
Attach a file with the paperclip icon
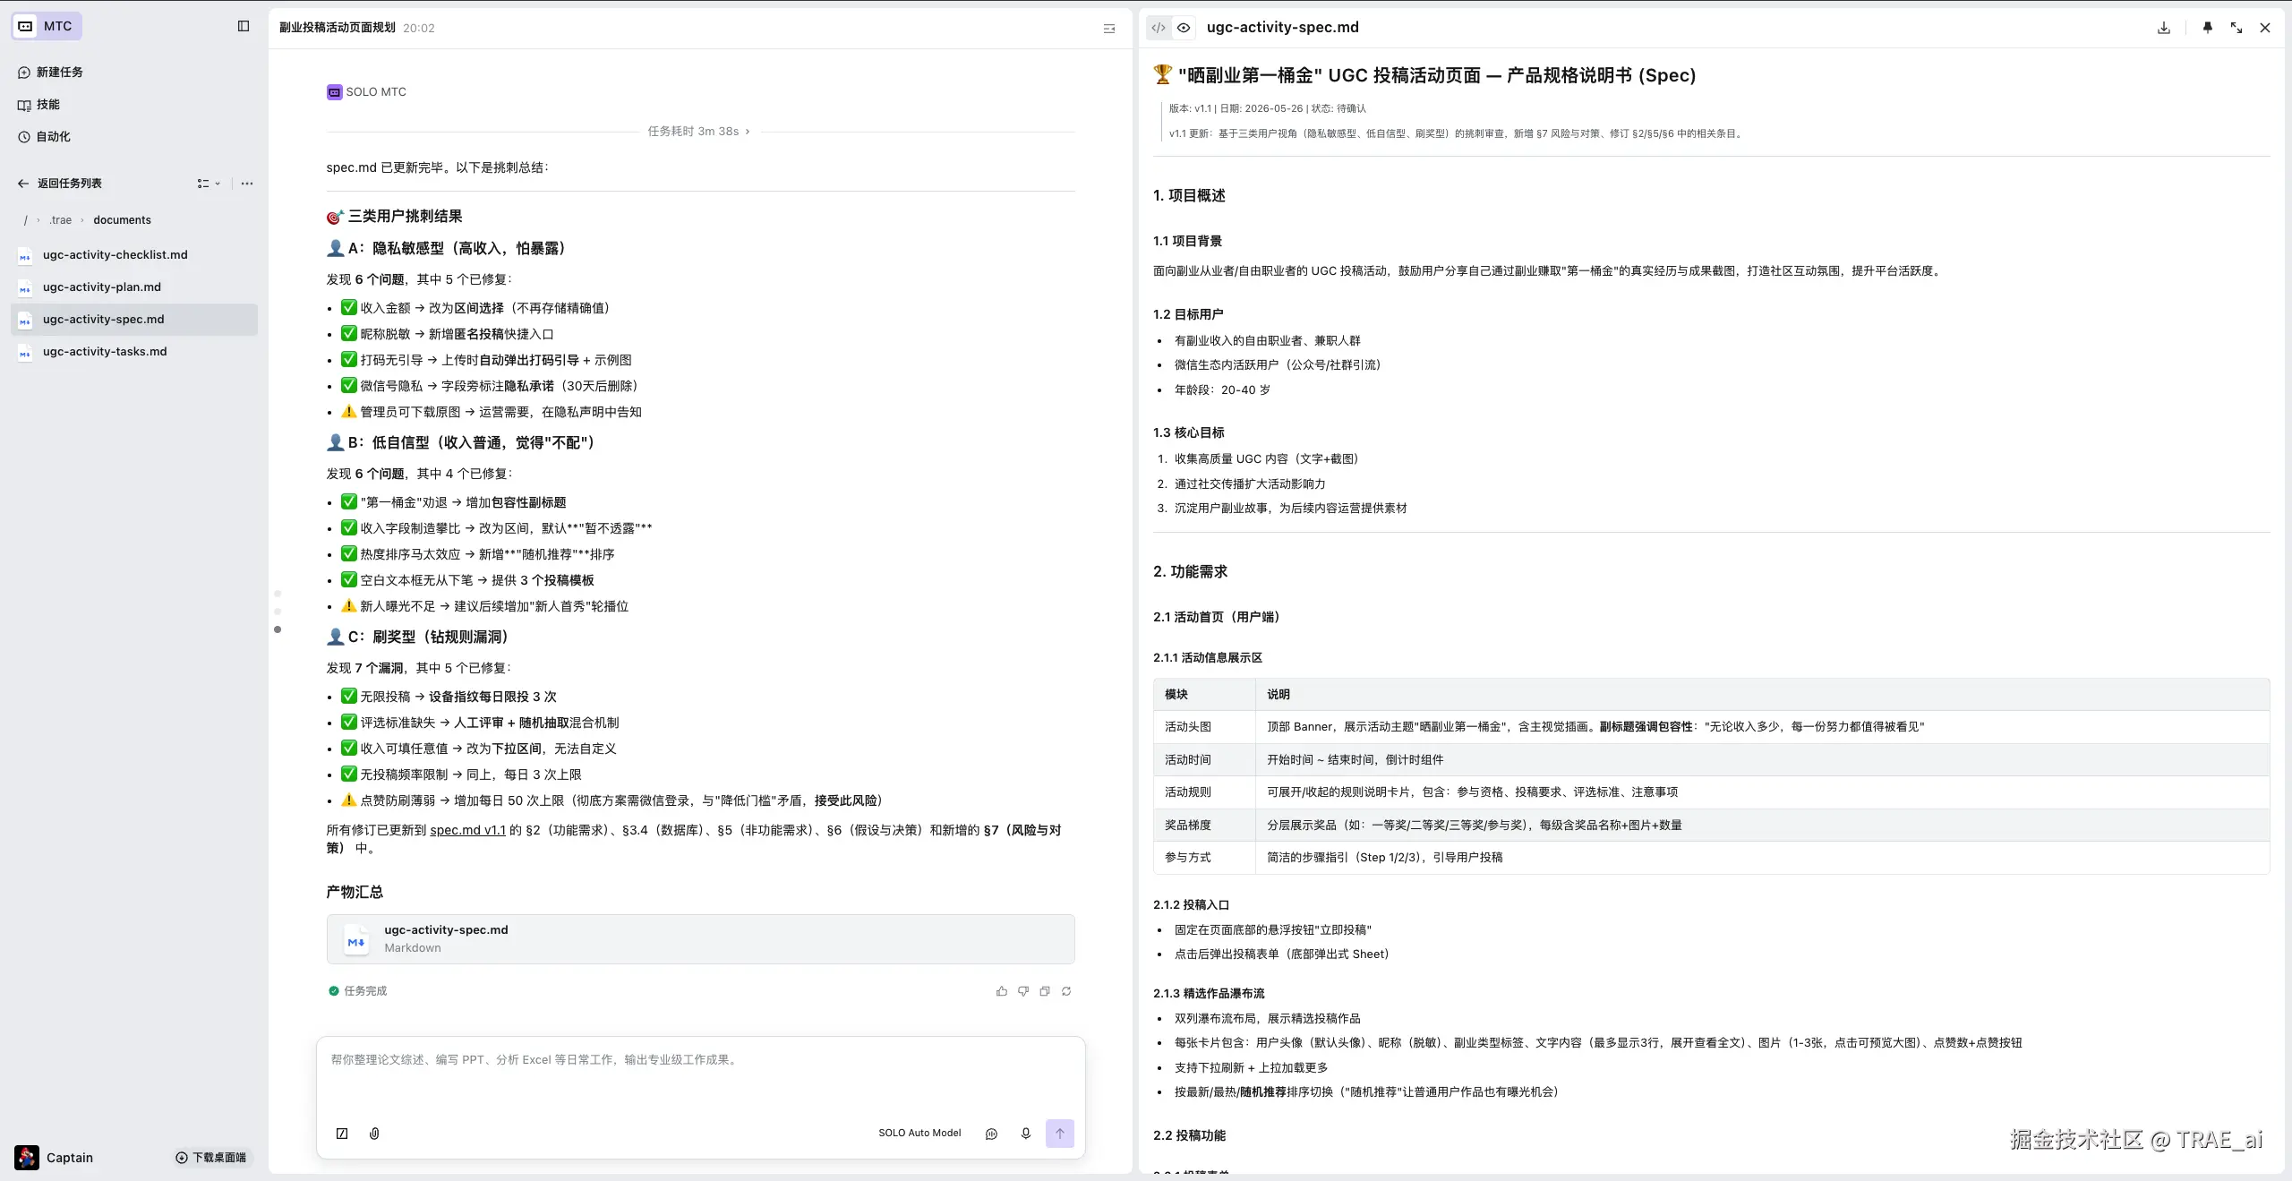click(374, 1134)
